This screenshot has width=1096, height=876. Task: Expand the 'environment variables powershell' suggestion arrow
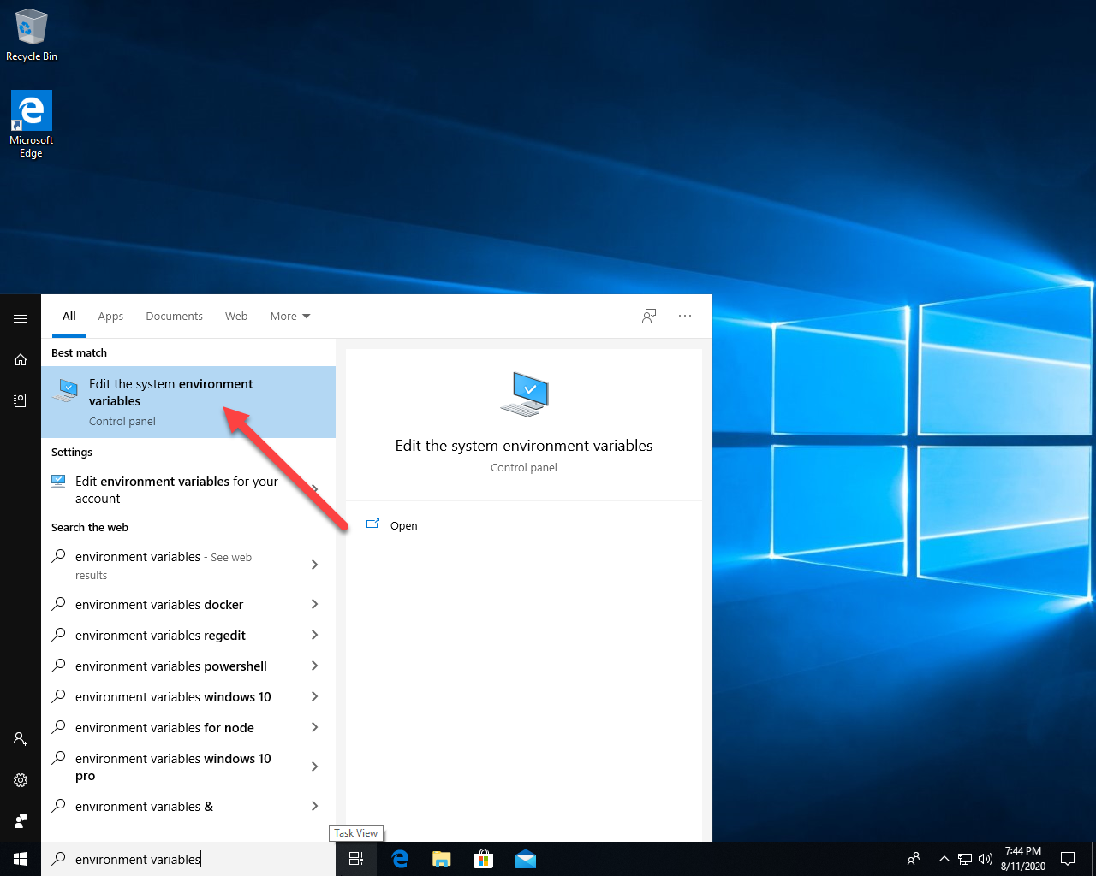(314, 666)
